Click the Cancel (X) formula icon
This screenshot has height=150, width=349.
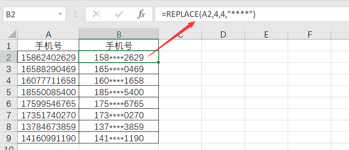(97, 14)
